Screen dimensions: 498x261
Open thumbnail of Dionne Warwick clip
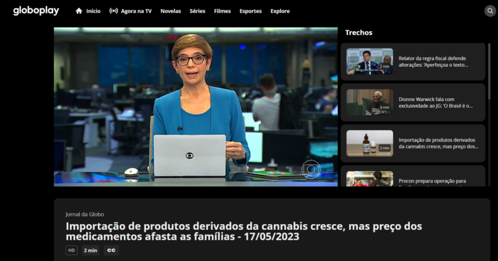point(370,102)
